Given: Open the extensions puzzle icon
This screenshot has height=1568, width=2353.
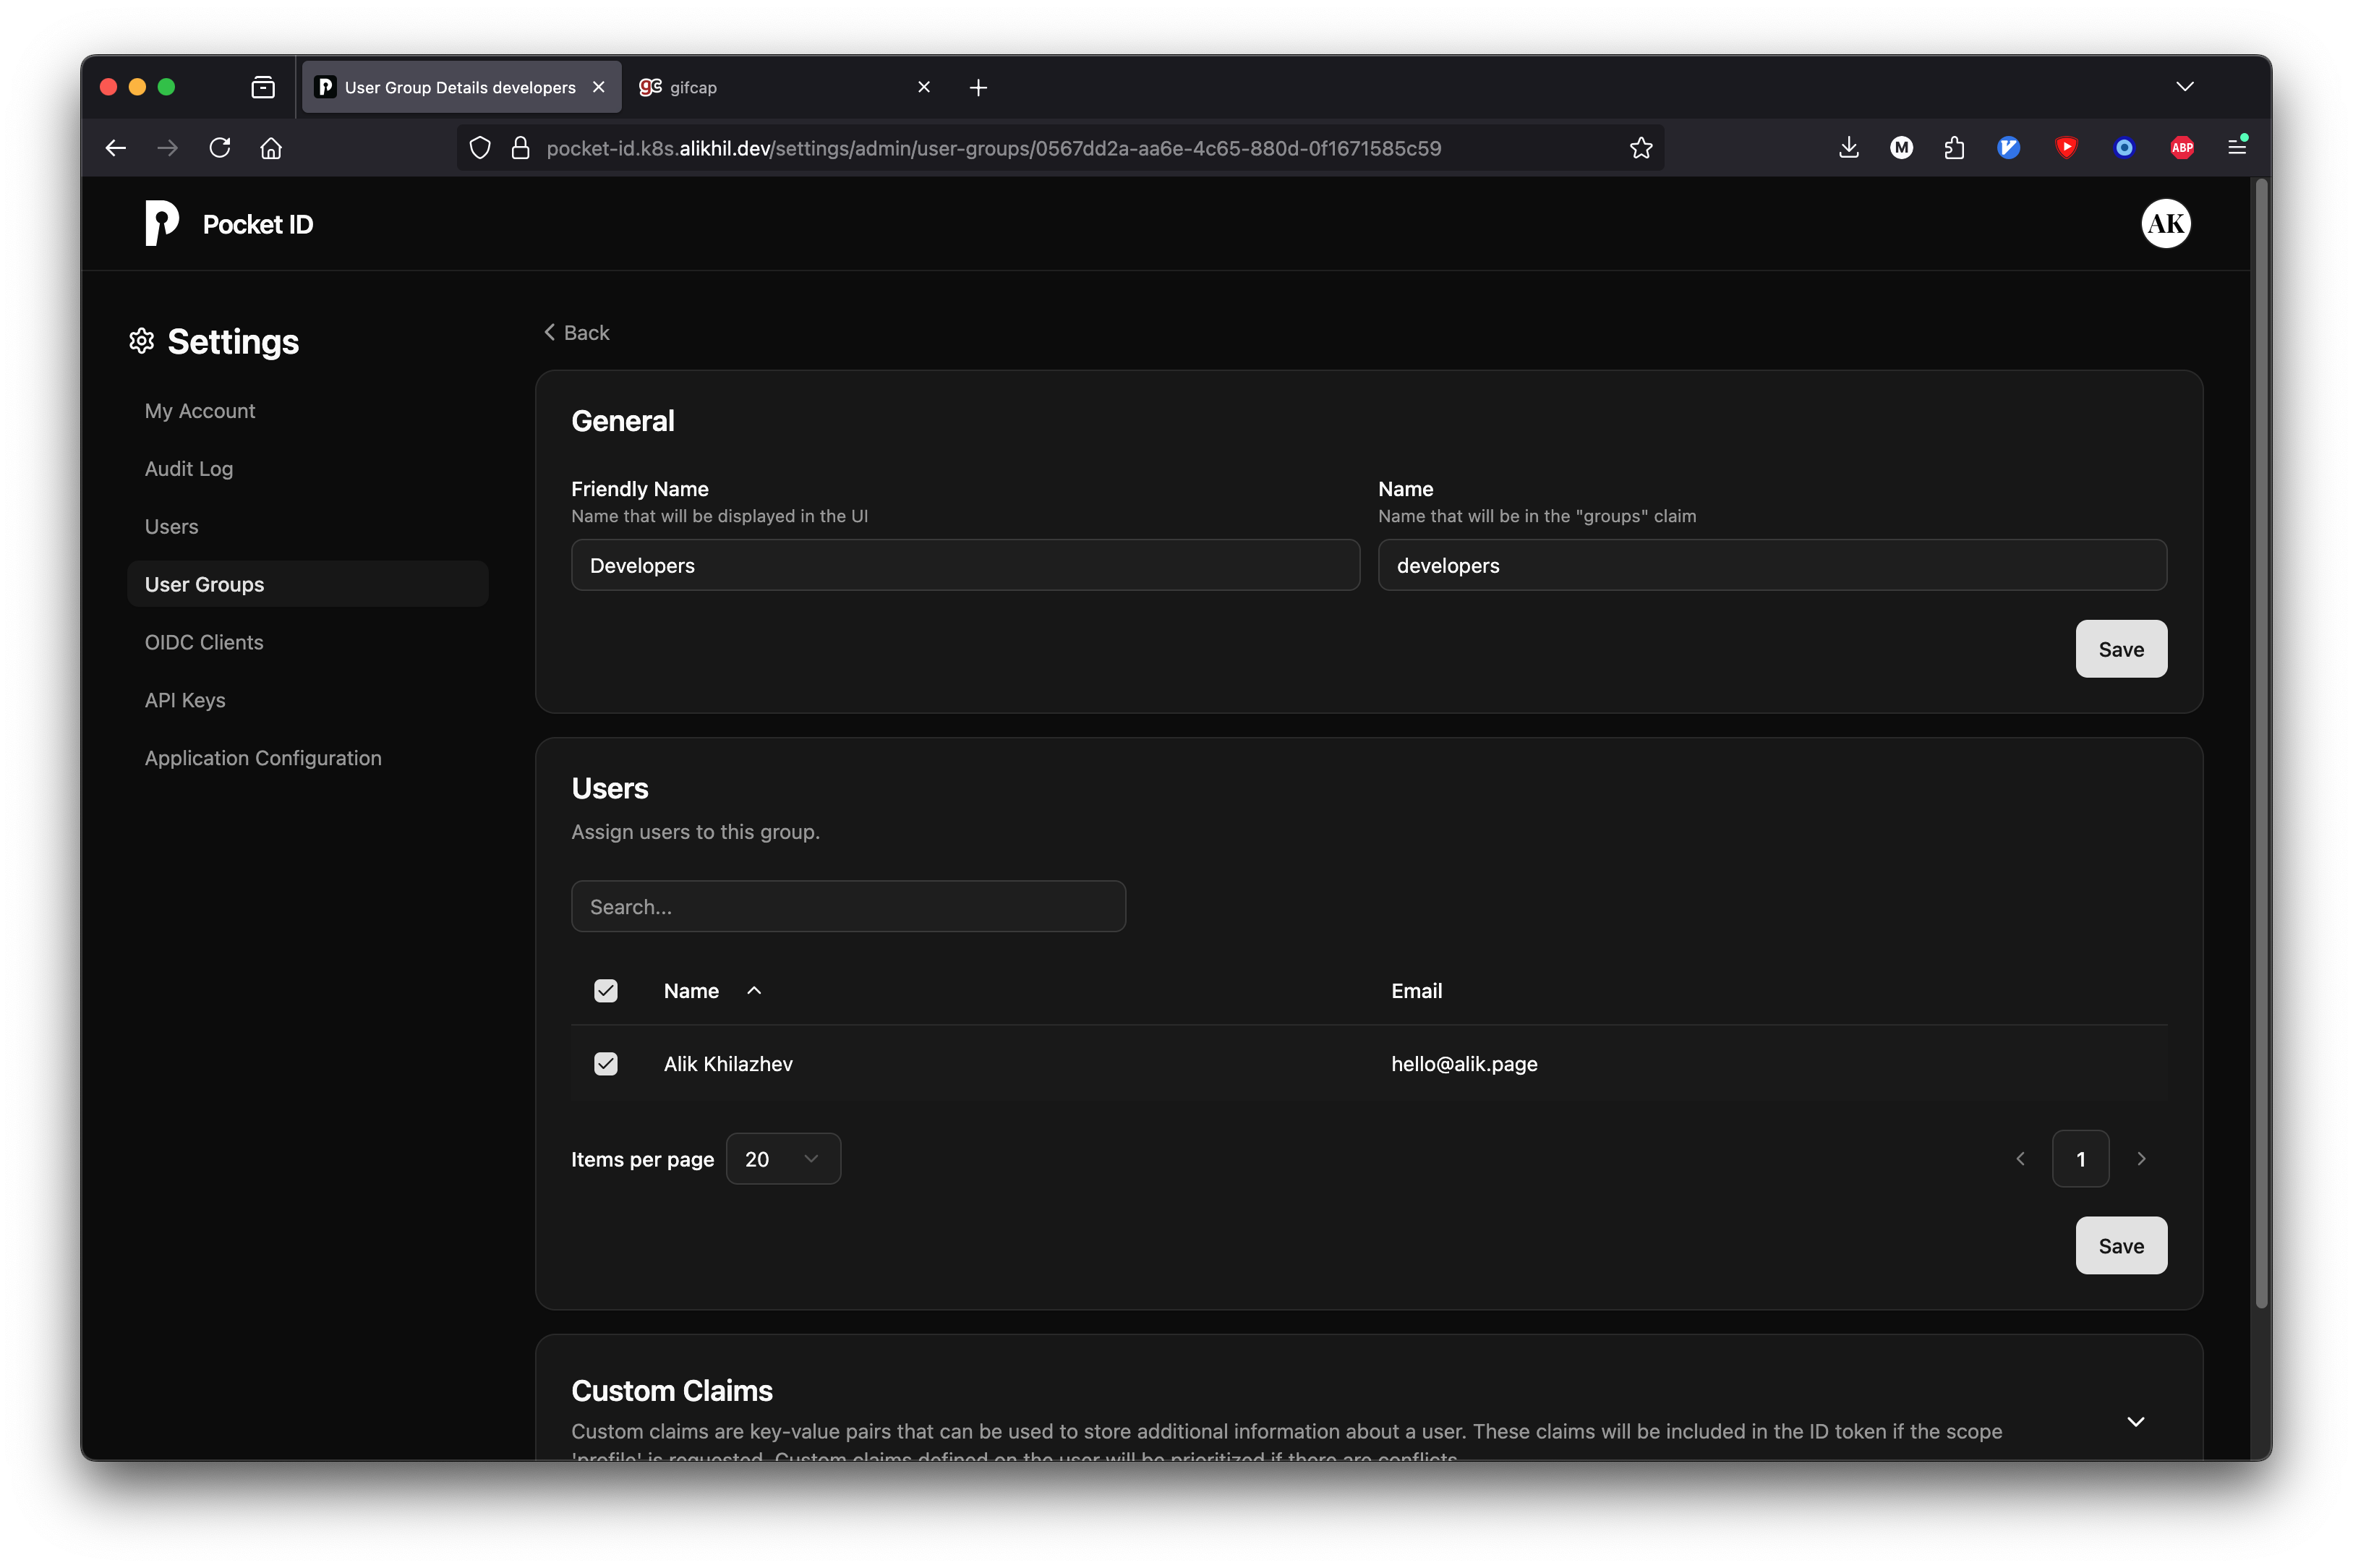Looking at the screenshot, I should click(x=1954, y=148).
